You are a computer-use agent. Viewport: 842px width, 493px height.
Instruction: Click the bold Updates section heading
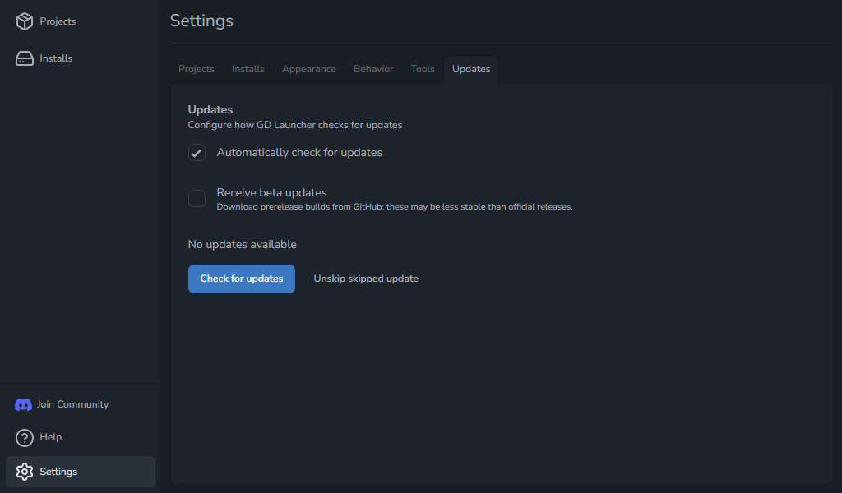point(210,109)
